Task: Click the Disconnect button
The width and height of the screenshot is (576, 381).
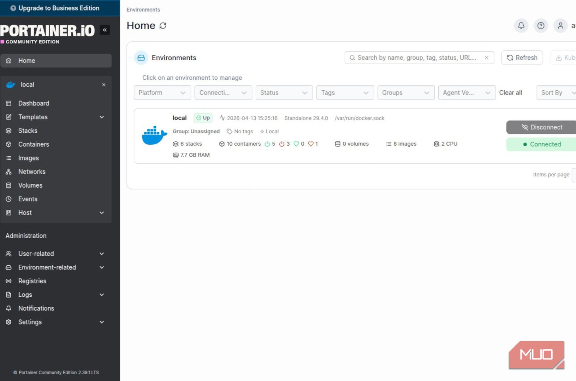Action: (x=541, y=127)
